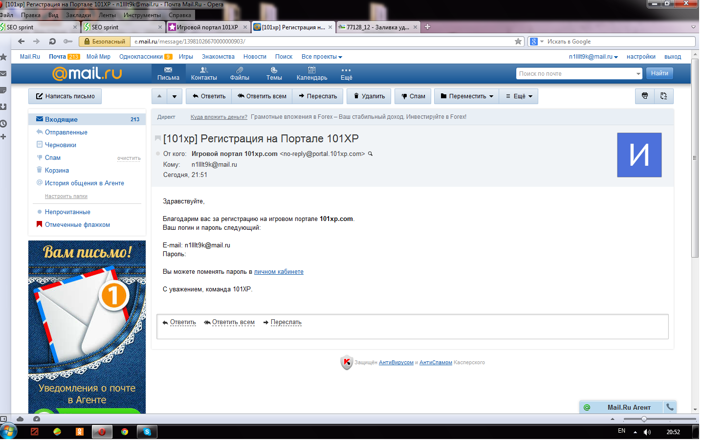
Task: Click the browser forward arrow
Action: 36,42
